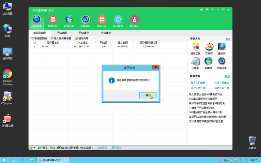This screenshot has width=261, height=163.
Task: Launch 关键词库 from the side panel
Action: point(222,63)
